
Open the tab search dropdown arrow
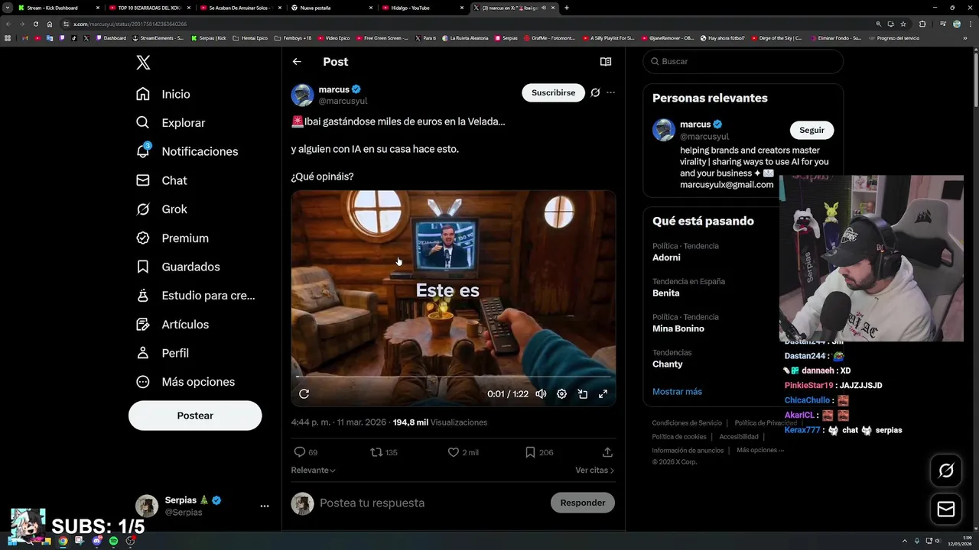pos(7,8)
